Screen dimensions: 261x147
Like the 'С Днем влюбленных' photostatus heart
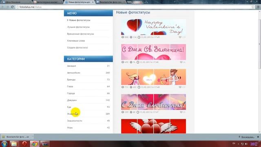(x=181, y=112)
